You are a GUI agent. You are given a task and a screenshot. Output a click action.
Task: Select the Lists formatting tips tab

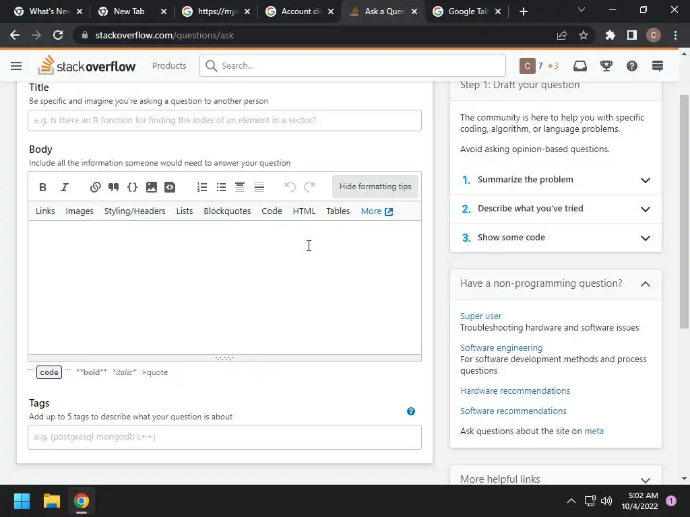pos(185,211)
